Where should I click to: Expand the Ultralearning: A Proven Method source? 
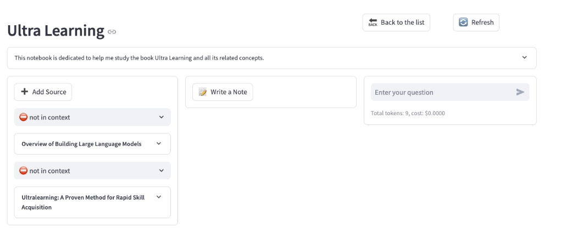(159, 197)
